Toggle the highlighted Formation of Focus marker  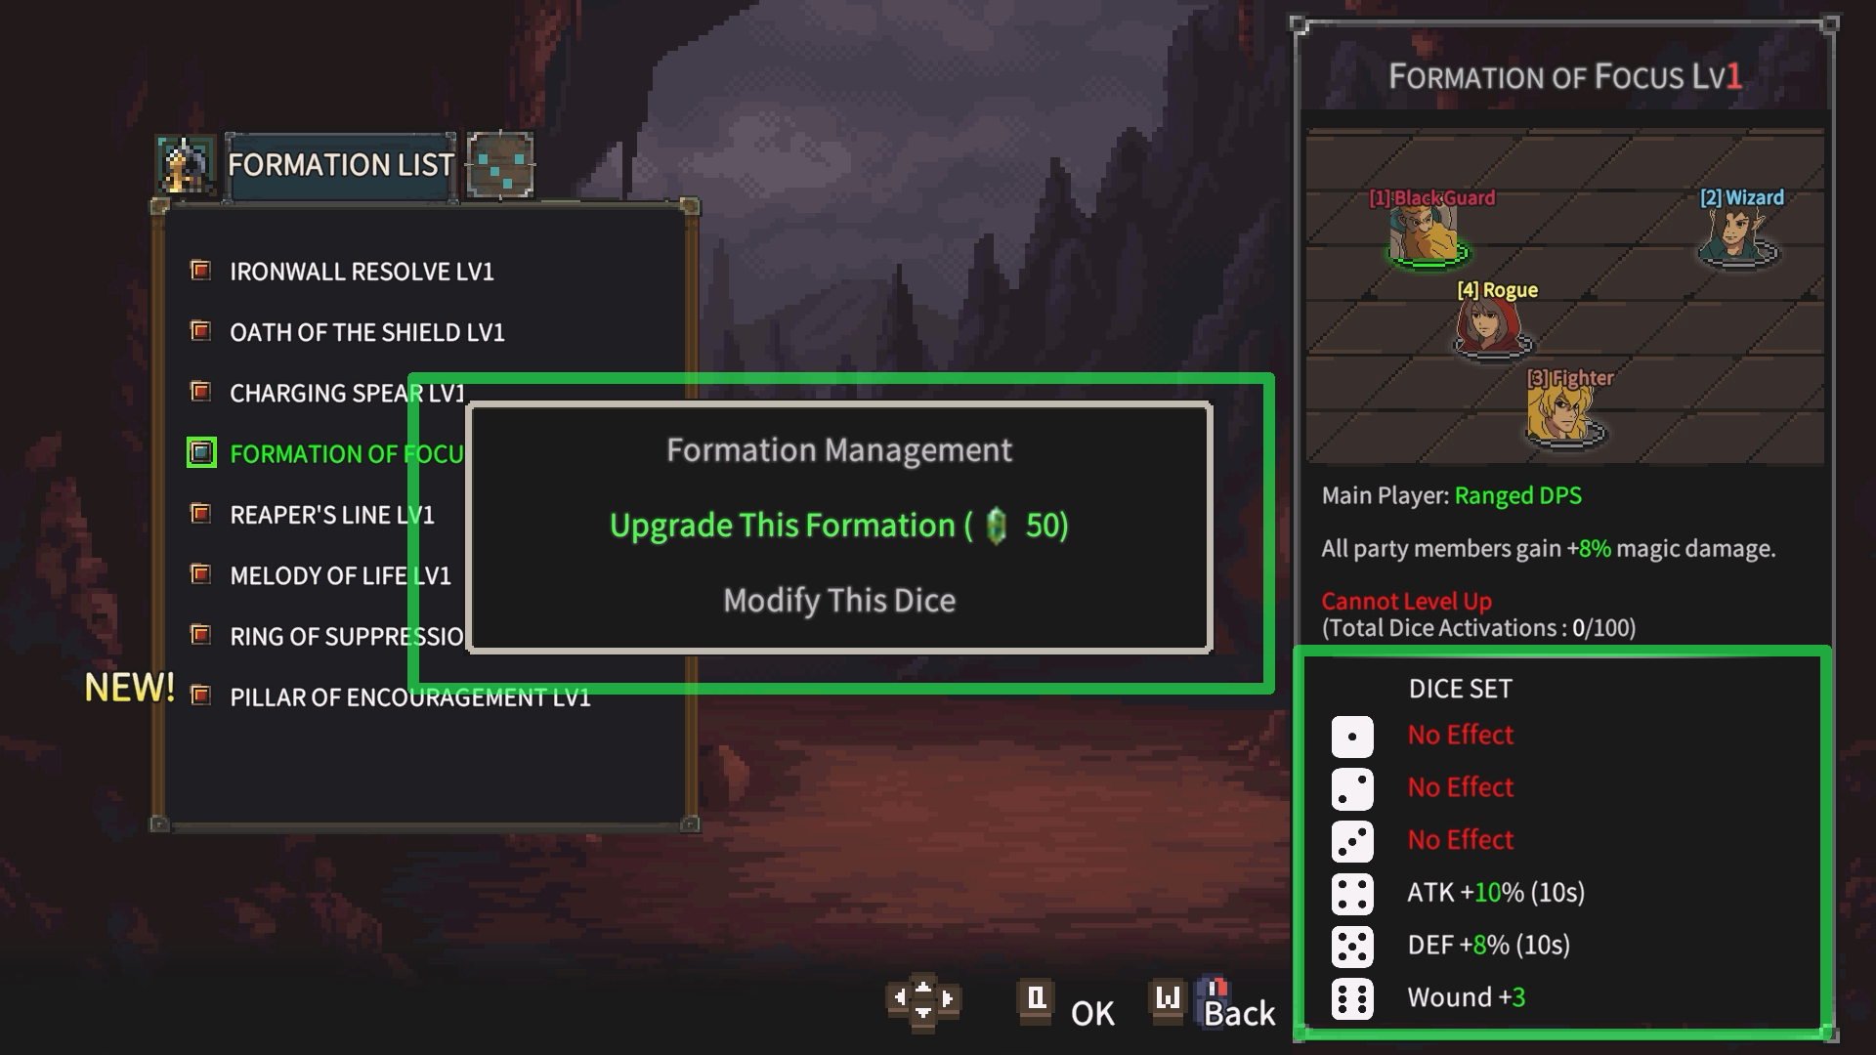(x=201, y=452)
